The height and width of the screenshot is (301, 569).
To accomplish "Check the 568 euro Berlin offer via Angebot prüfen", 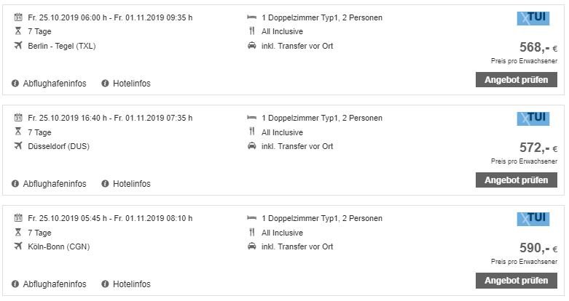I will (517, 80).
